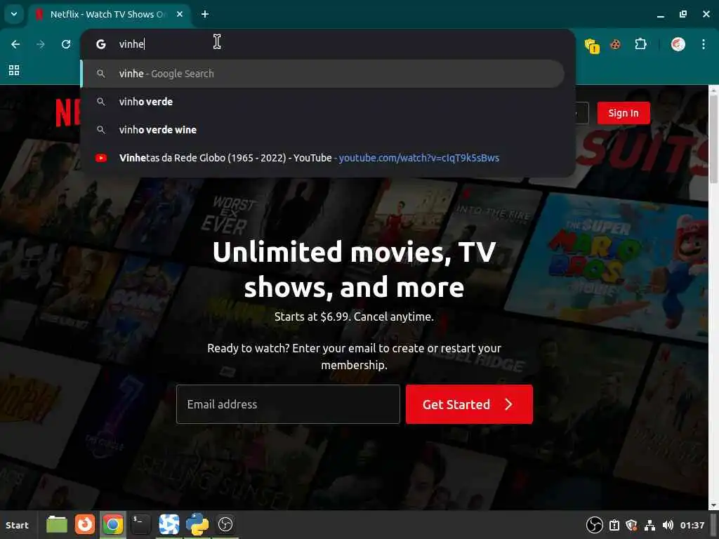Open the Chrome three-dot menu
This screenshot has height=539, width=719.
[x=704, y=44]
